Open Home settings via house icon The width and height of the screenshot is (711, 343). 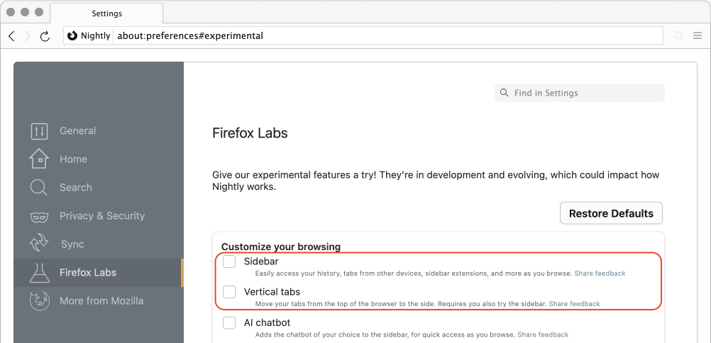coord(39,159)
